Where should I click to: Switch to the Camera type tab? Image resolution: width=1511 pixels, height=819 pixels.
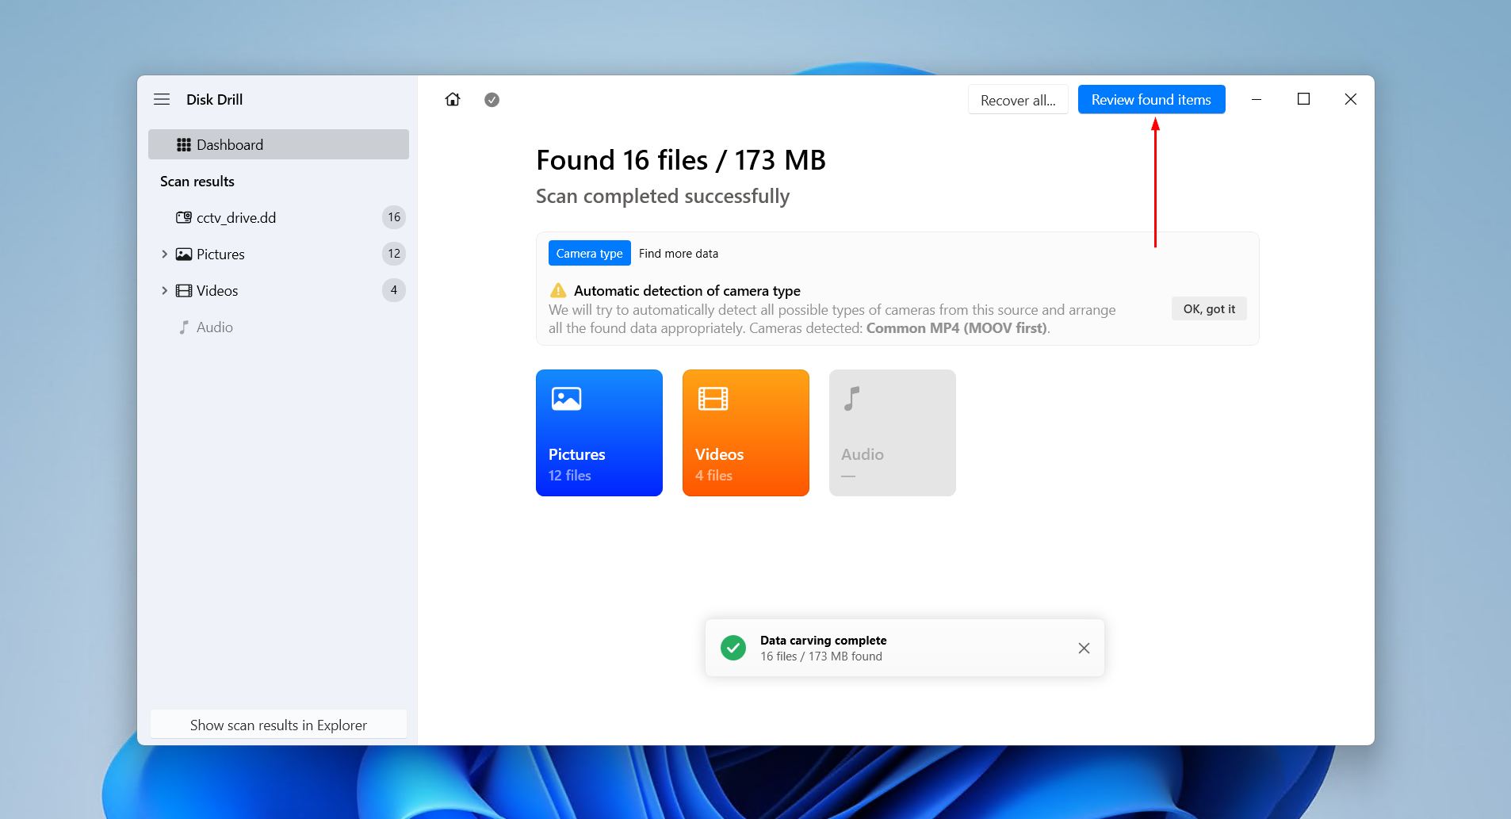(x=589, y=253)
